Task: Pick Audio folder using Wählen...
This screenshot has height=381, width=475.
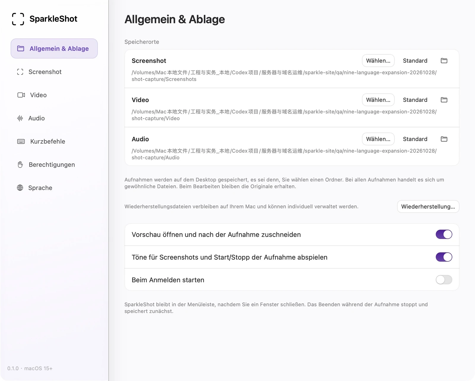Action: pos(378,139)
